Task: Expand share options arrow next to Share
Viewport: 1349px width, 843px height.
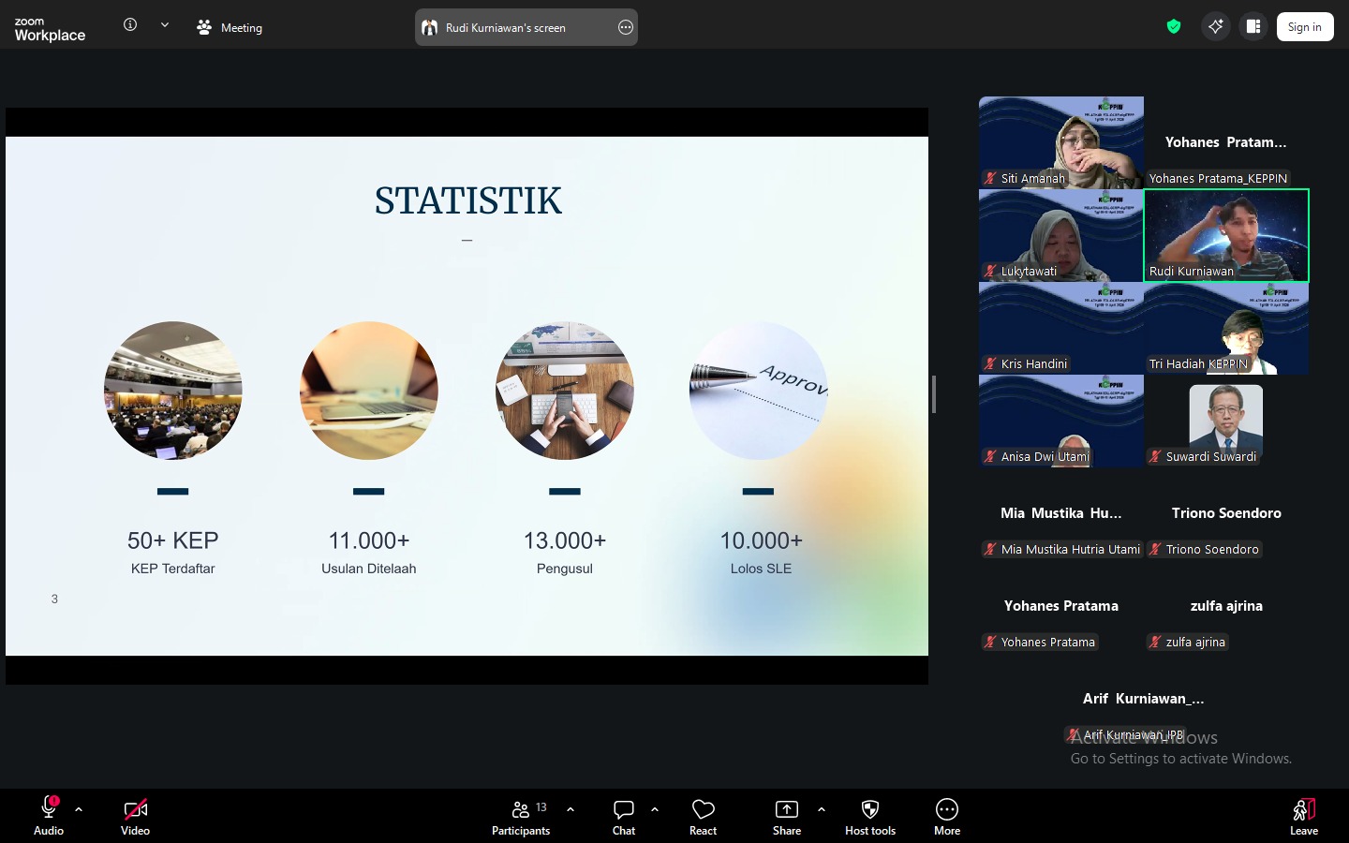Action: coord(822,809)
